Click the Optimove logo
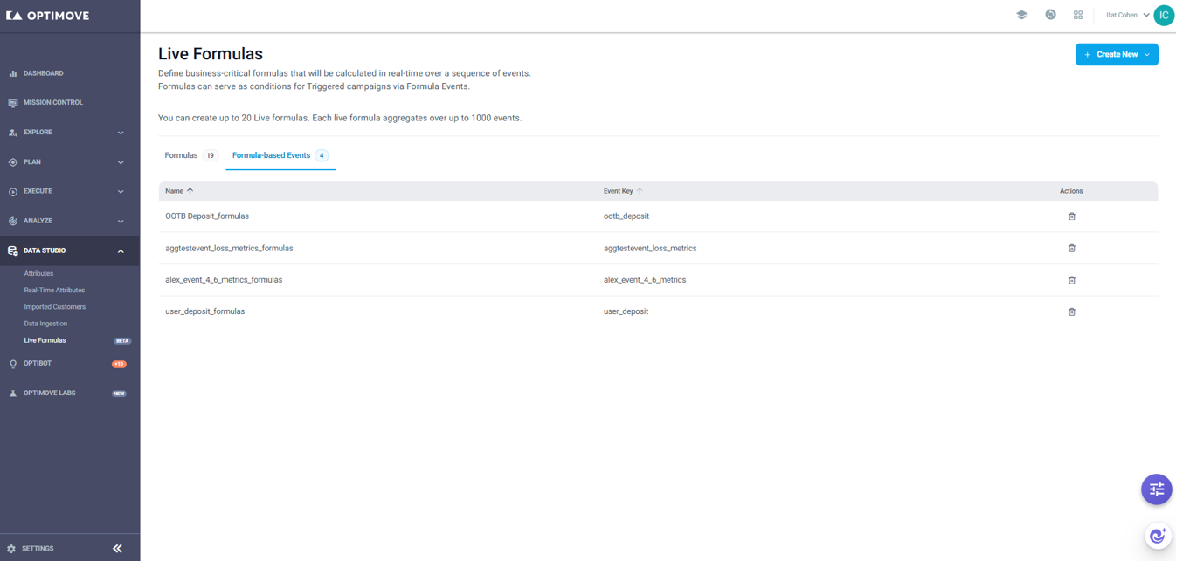The width and height of the screenshot is (1183, 561). click(47, 16)
